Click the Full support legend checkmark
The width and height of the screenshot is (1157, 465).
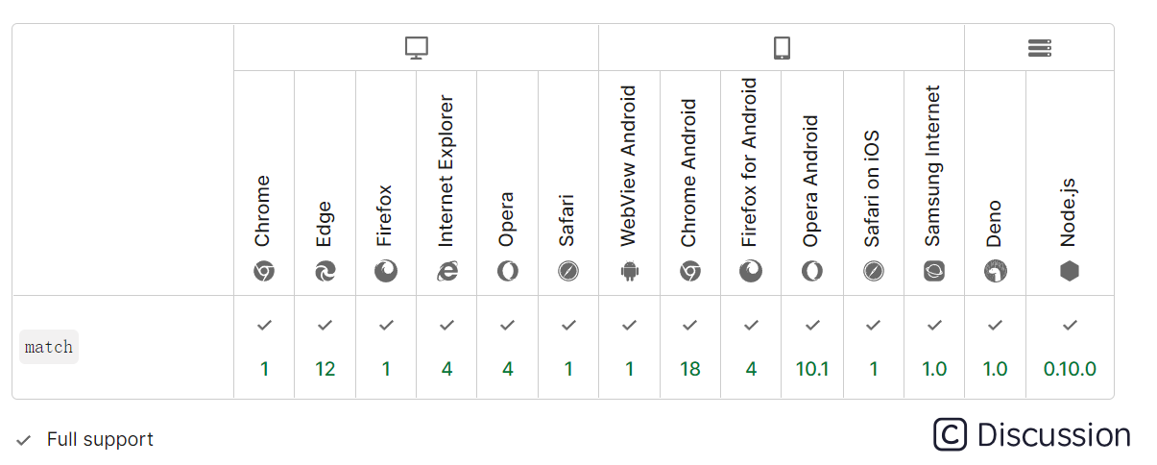pos(24,440)
